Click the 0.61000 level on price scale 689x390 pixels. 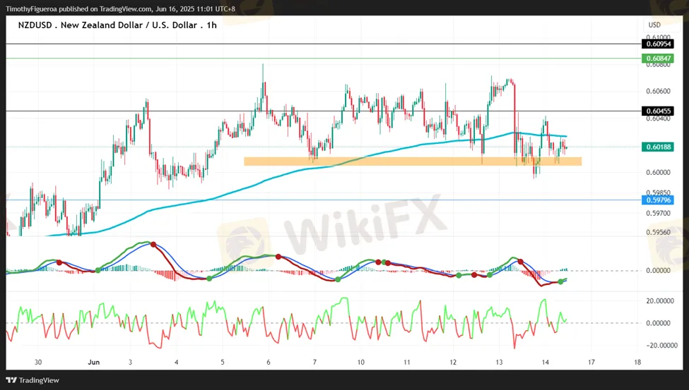click(658, 37)
